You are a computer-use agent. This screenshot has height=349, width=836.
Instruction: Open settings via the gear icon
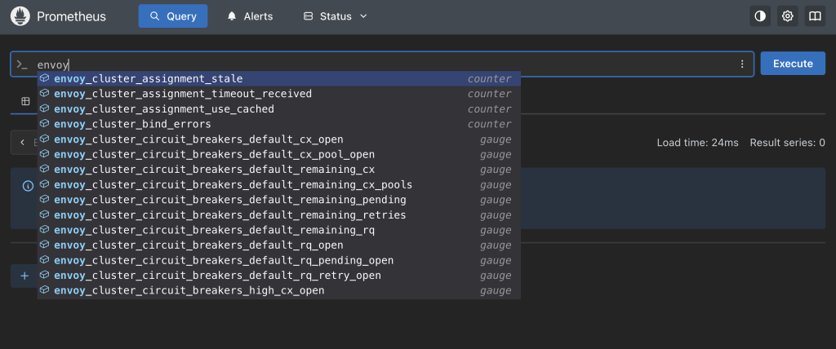pos(788,16)
